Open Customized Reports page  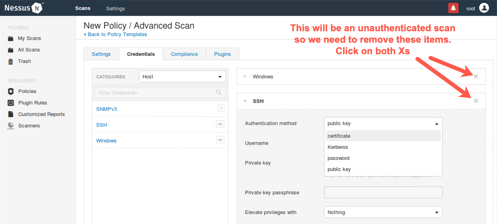[42, 114]
